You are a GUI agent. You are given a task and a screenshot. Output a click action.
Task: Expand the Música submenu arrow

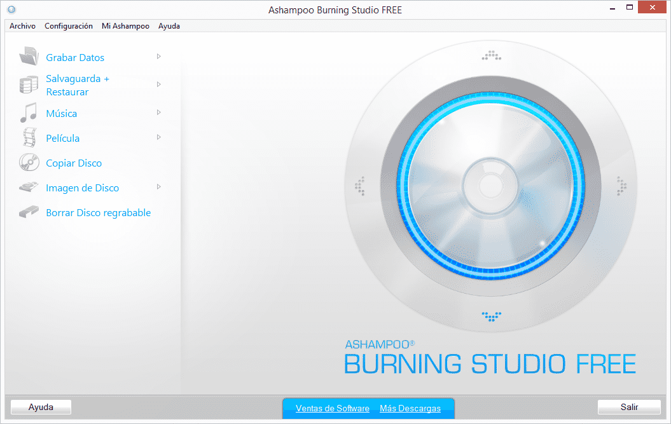point(159,113)
